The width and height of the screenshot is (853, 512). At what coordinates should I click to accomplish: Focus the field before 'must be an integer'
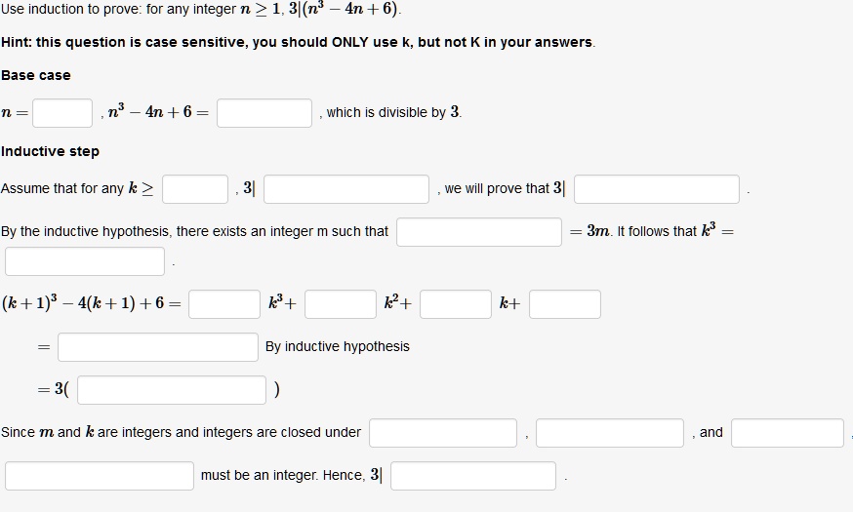pos(100,476)
